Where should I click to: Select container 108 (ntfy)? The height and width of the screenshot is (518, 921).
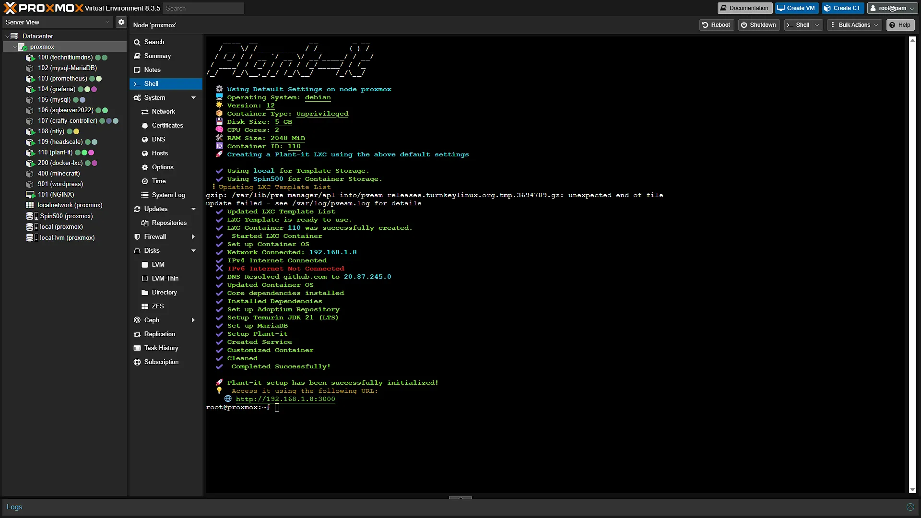(x=51, y=131)
